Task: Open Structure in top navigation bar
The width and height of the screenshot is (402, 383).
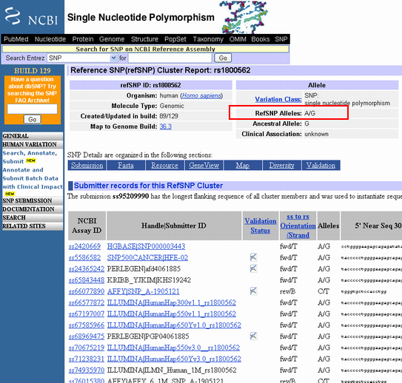Action: click(144, 39)
